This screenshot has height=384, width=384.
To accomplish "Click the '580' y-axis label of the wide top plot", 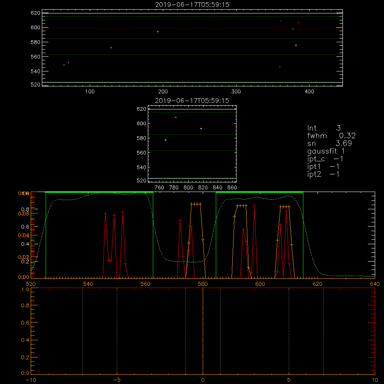I will tap(35, 42).
